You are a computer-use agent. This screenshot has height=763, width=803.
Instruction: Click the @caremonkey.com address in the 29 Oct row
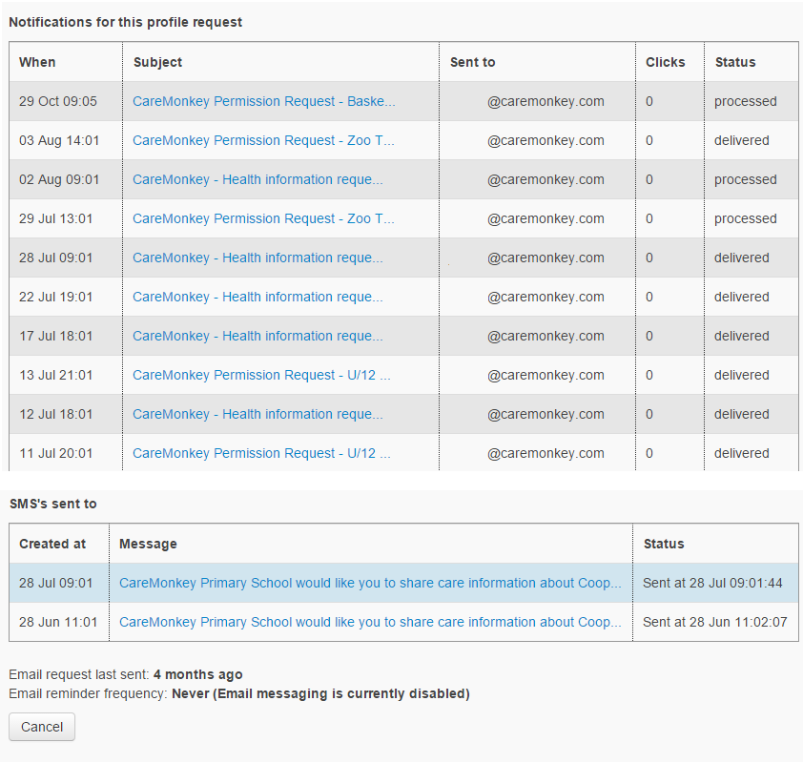pos(546,101)
